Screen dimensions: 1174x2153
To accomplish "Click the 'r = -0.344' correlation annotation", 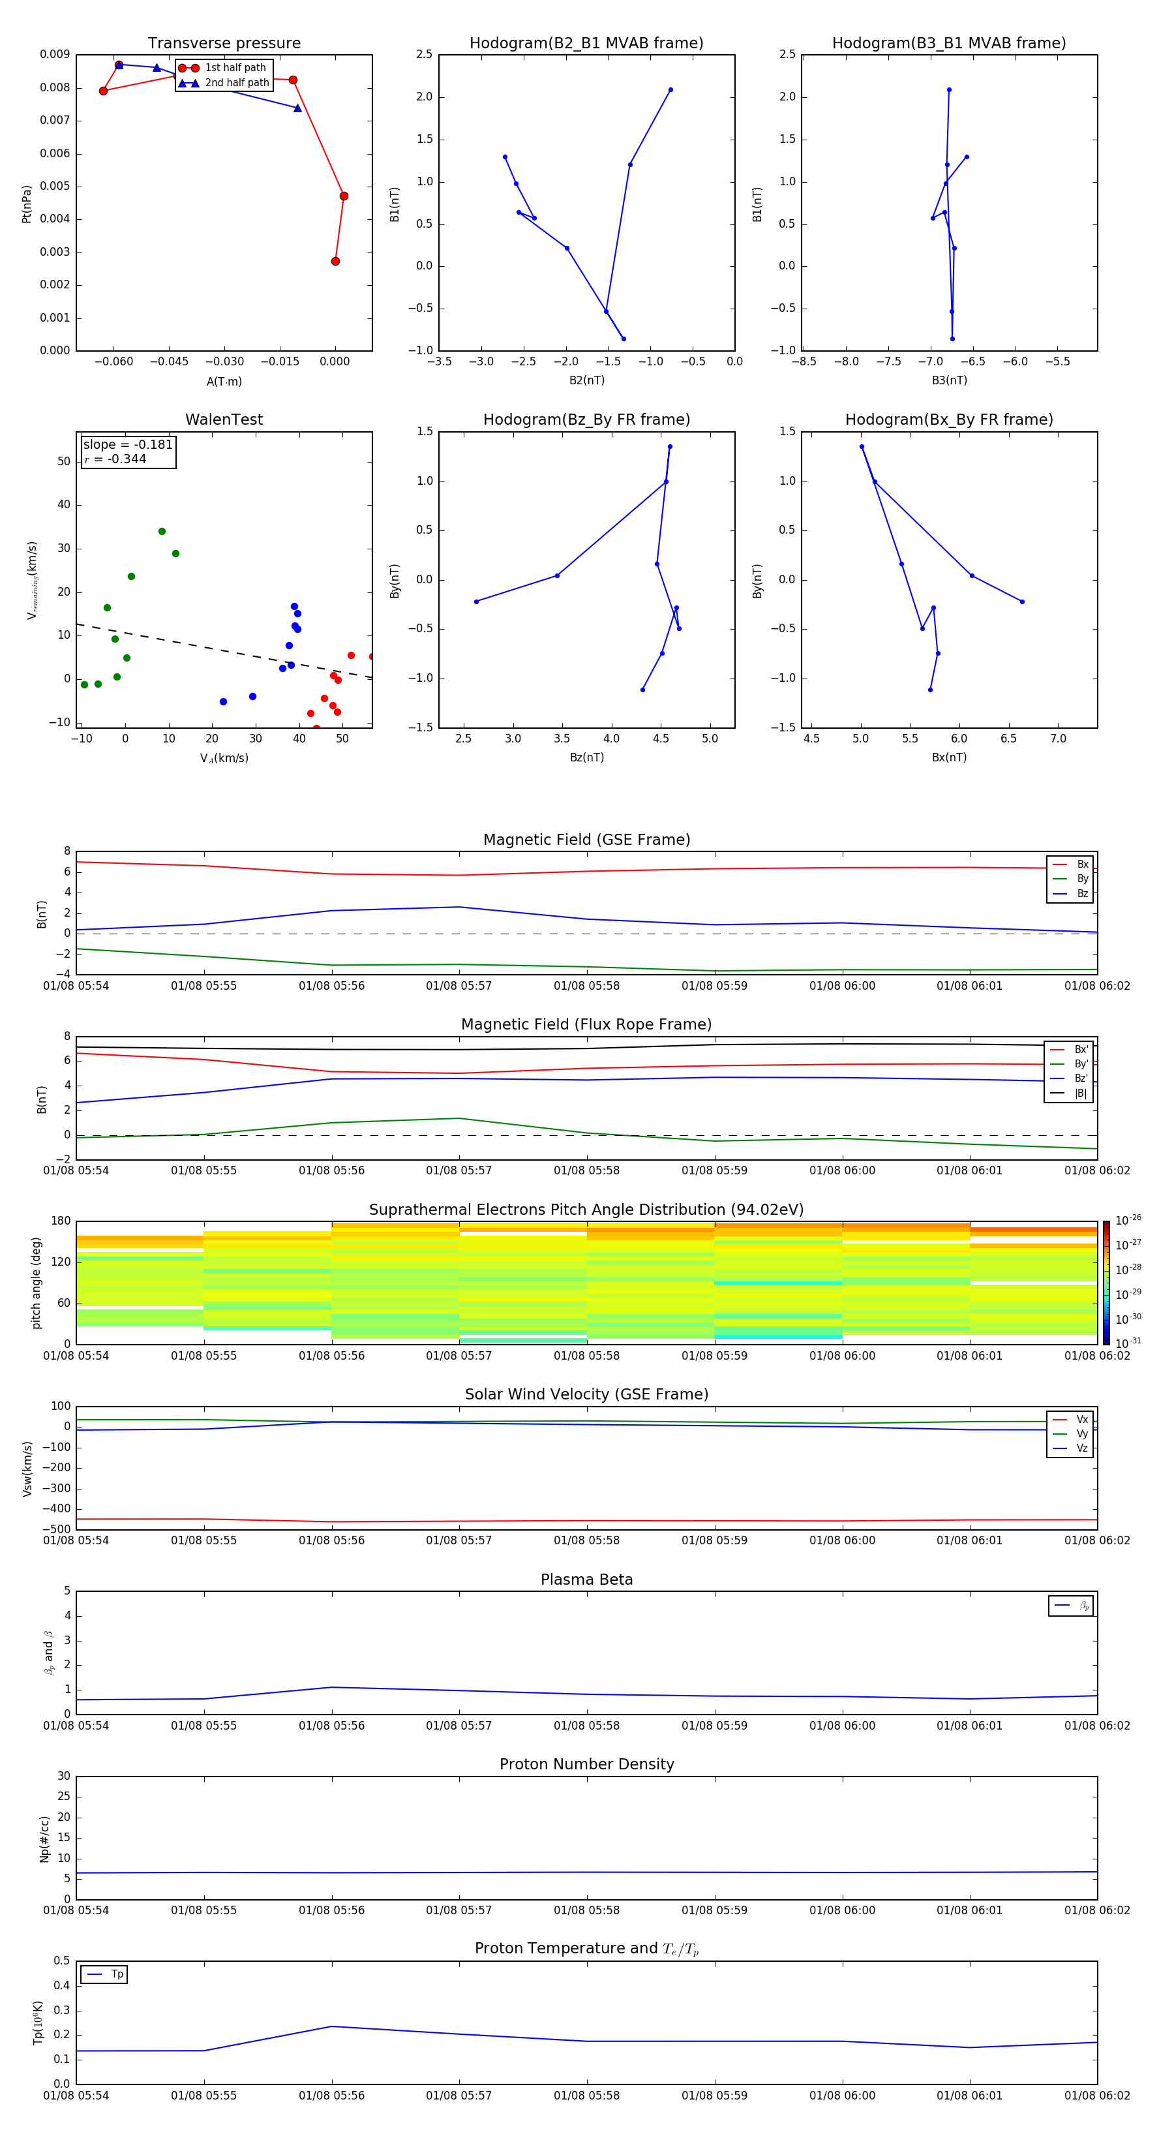I will point(115,459).
